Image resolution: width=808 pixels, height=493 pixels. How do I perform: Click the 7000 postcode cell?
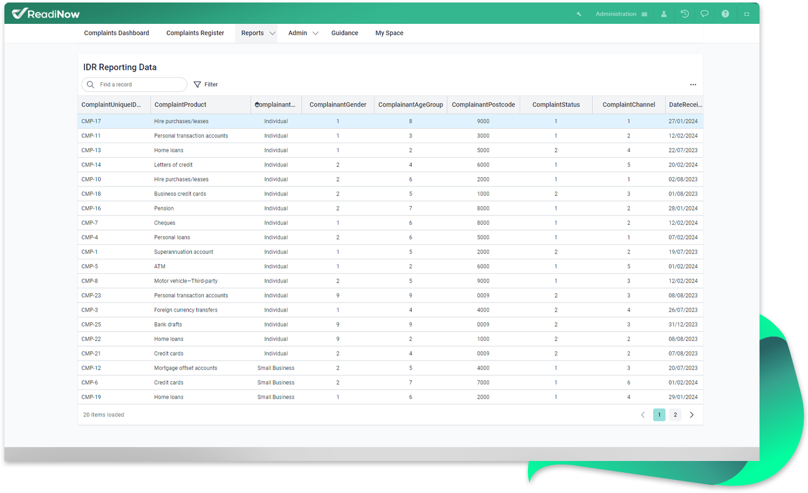(483, 382)
